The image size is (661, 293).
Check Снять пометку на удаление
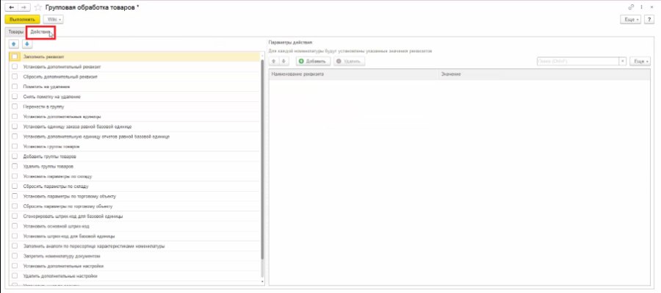click(15, 96)
